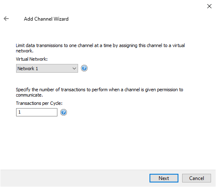Click the Virtual Network label
Image resolution: width=216 pixels, height=187 pixels.
[32, 59]
